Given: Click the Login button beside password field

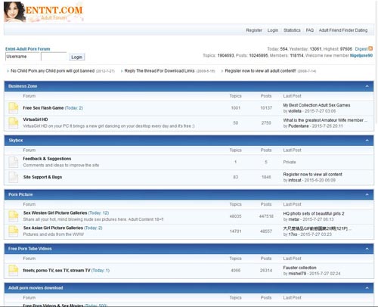Looking at the screenshot, I should (76, 57).
